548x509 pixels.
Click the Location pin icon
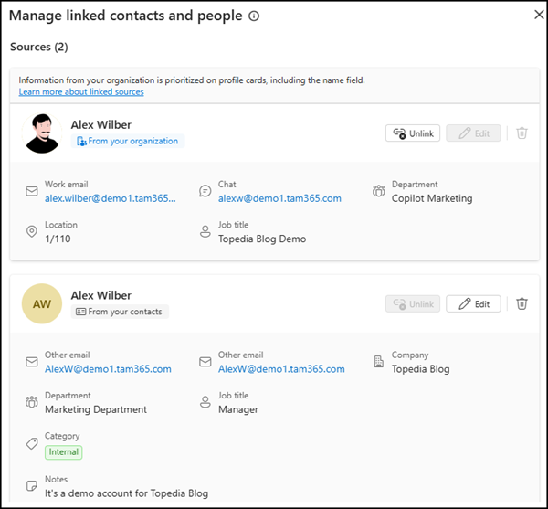[32, 231]
